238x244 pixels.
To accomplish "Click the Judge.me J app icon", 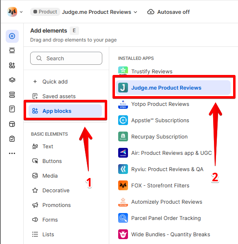I will [123, 88].
